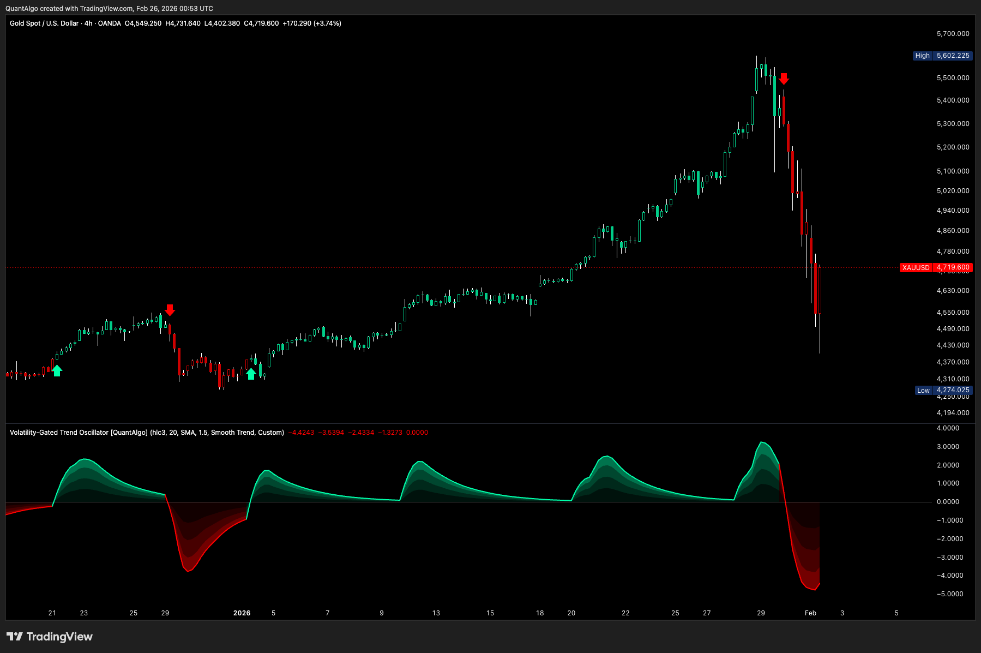Click the 4,860.000 price axis label
Image resolution: width=981 pixels, height=653 pixels.
click(953, 231)
